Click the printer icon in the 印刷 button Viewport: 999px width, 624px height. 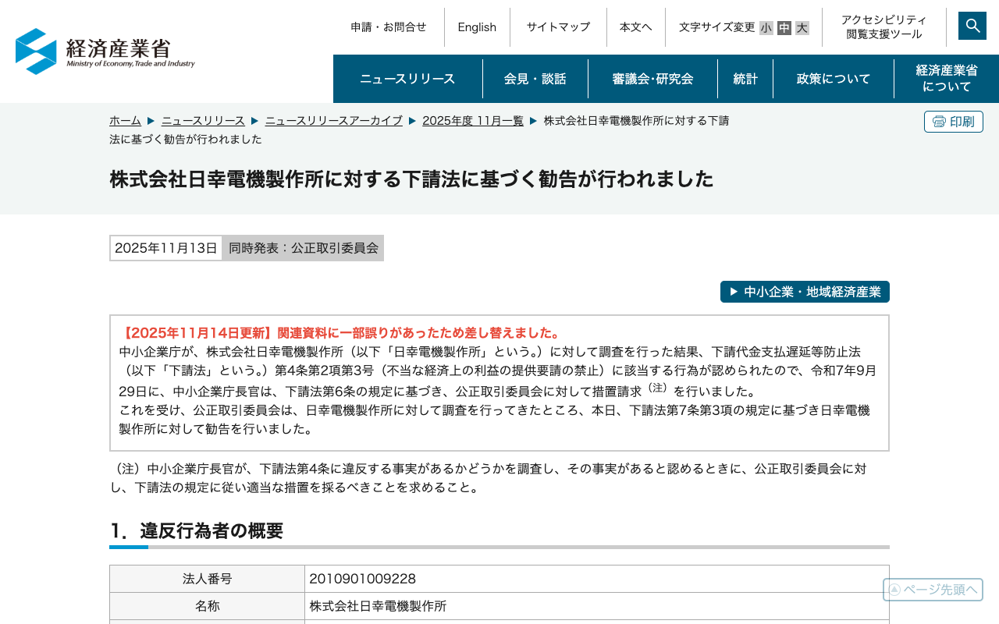tap(939, 122)
